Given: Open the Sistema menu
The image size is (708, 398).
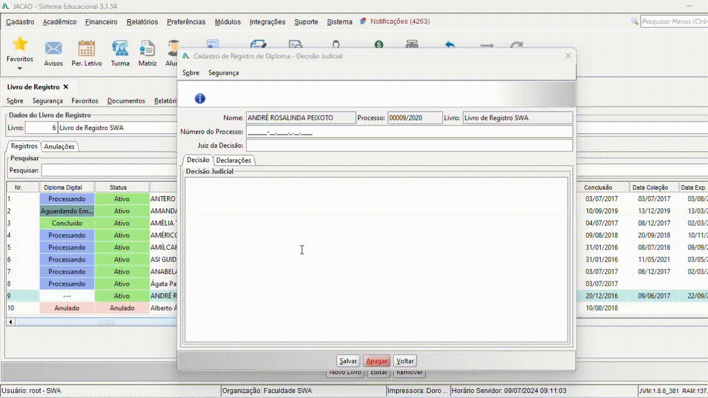Looking at the screenshot, I should 340,22.
